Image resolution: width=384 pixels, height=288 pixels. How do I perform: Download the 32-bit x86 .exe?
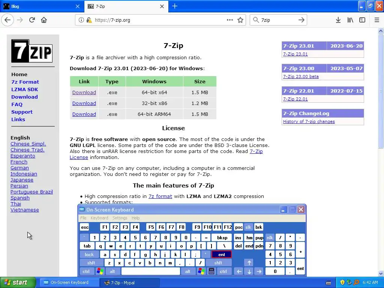pos(84,103)
